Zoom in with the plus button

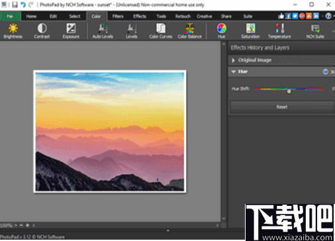tap(28, 225)
